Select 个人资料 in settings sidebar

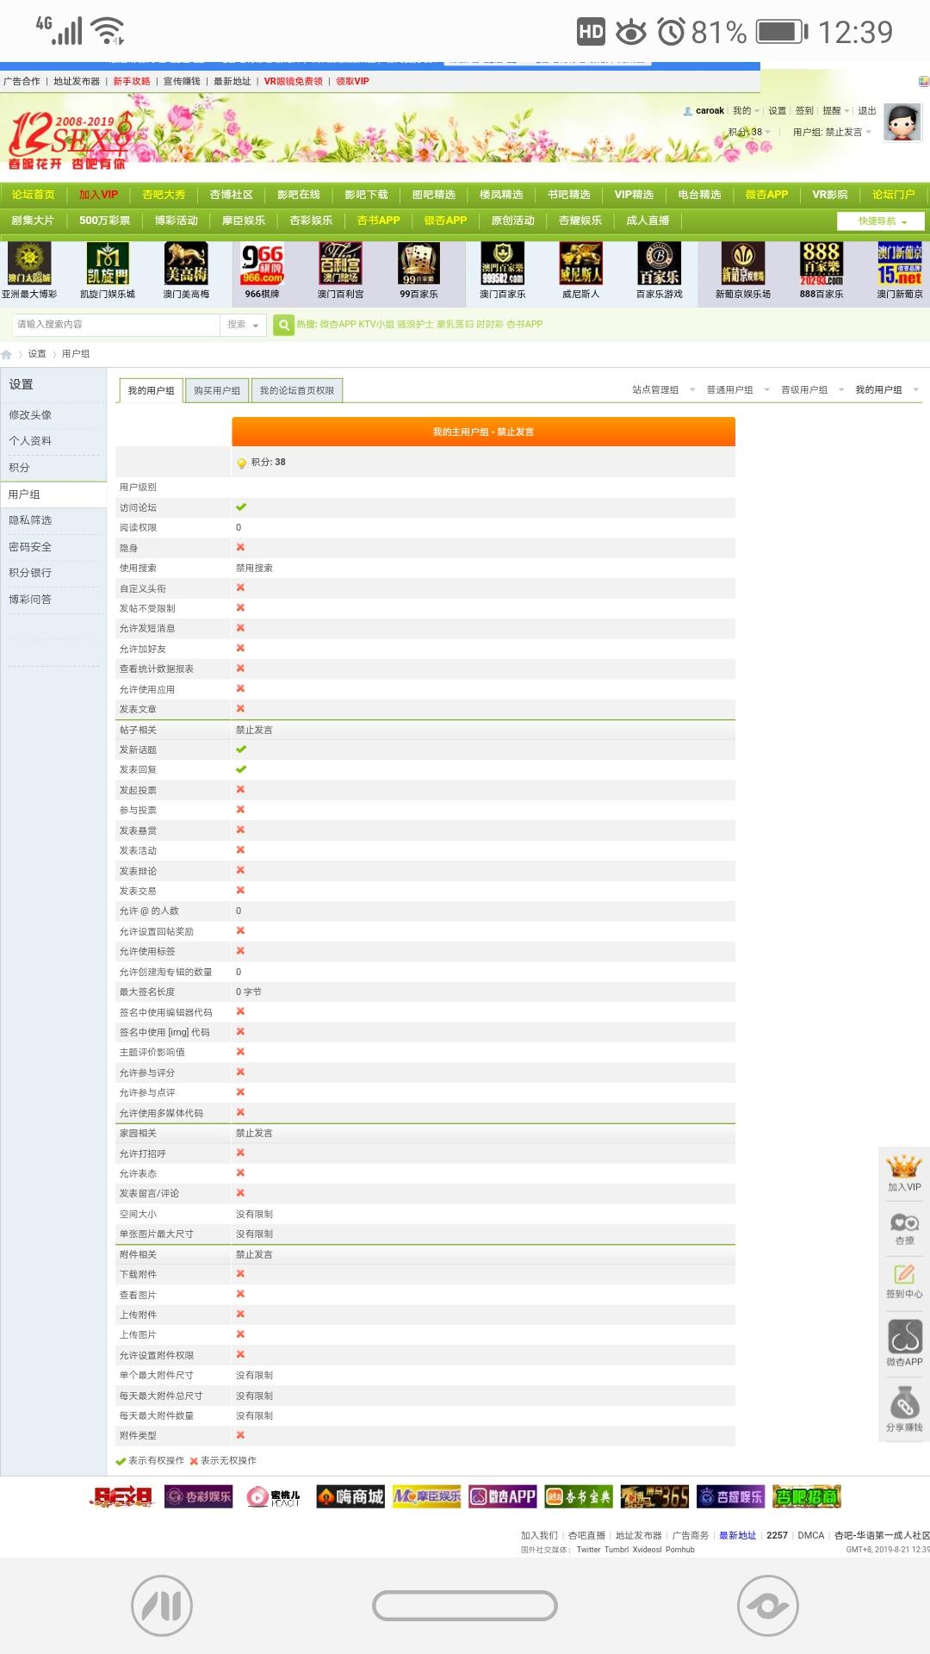(x=30, y=441)
